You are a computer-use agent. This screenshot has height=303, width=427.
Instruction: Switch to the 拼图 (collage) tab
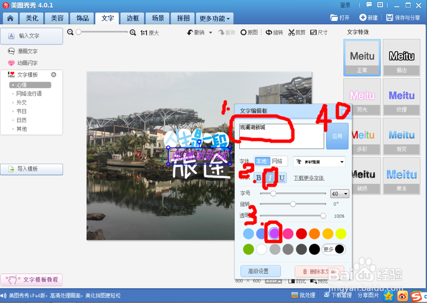182,18
